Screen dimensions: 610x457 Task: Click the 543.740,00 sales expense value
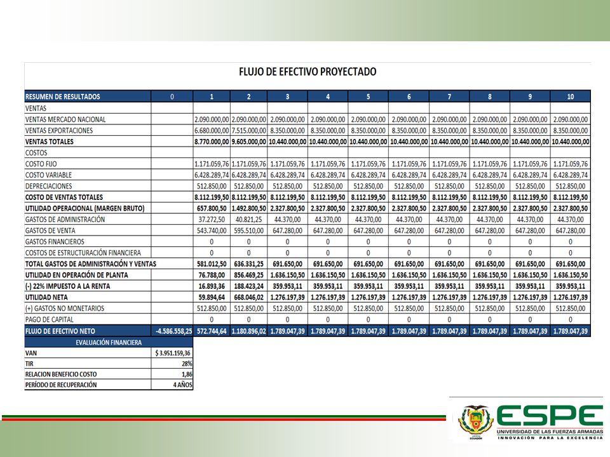click(x=212, y=230)
